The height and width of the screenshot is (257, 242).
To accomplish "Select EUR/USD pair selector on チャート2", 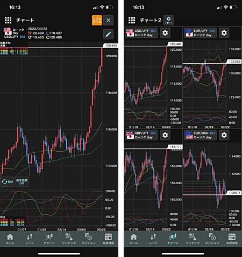I will (200, 135).
